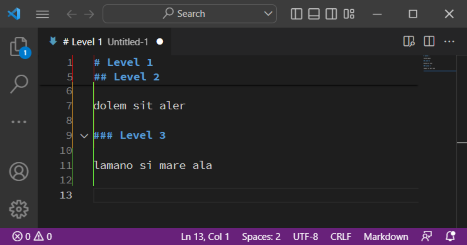The height and width of the screenshot is (245, 467).
Task: Toggle the bottom panel visibility
Action: 313,14
